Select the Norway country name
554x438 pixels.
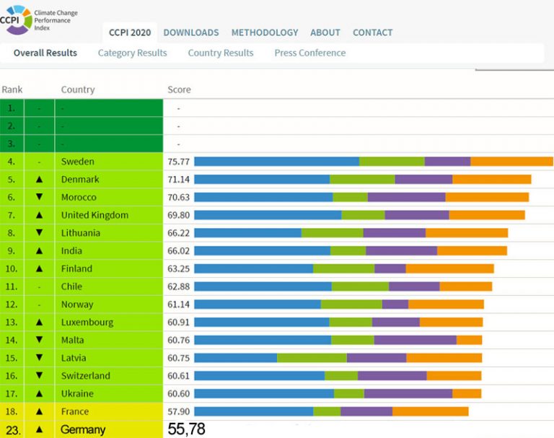pos(77,305)
